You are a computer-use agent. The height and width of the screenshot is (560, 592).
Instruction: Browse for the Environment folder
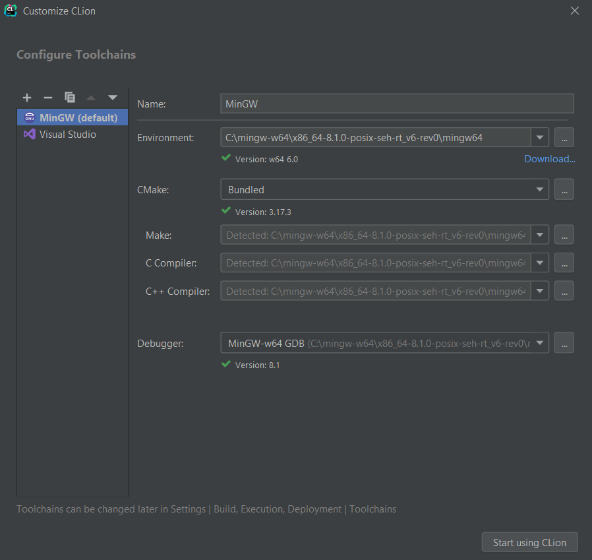564,138
